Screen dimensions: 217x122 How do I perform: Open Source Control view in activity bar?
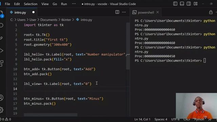pyautogui.click(x=1, y=38)
